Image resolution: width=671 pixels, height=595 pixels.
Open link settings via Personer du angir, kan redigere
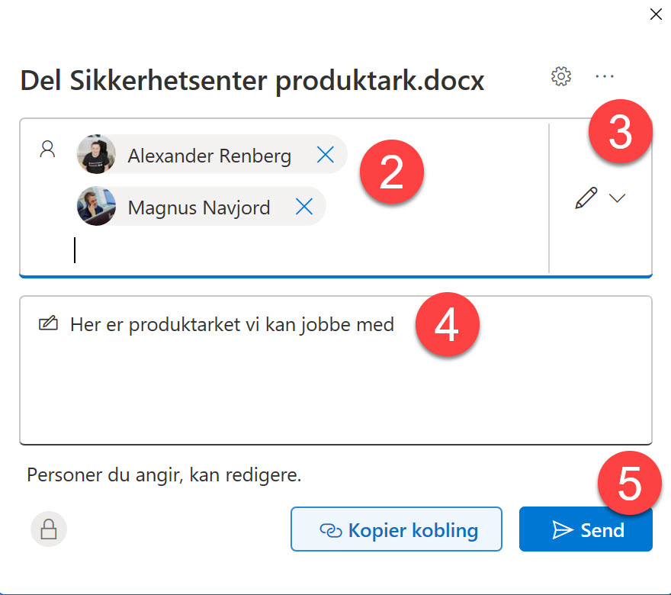point(164,474)
